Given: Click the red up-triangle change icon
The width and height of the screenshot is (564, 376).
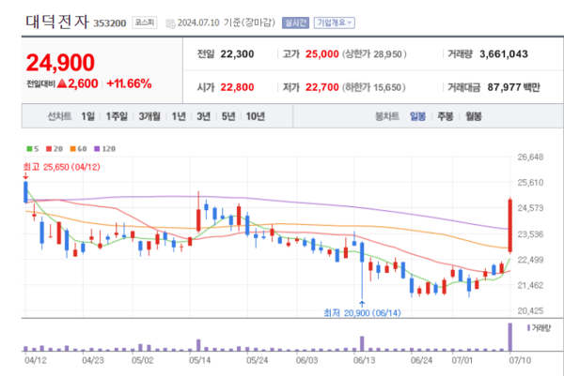Looking at the screenshot, I should coord(62,84).
